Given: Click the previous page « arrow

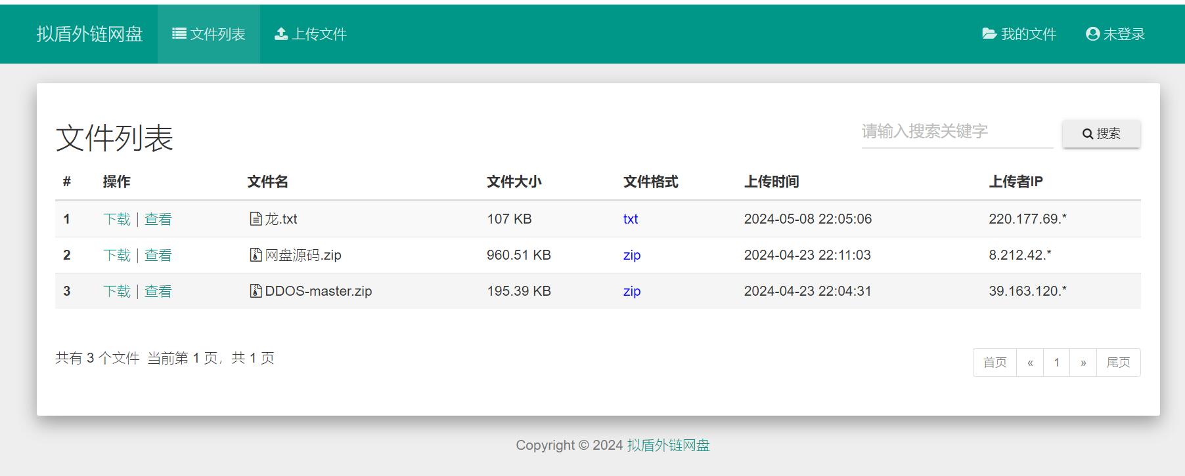Looking at the screenshot, I should point(1030,363).
